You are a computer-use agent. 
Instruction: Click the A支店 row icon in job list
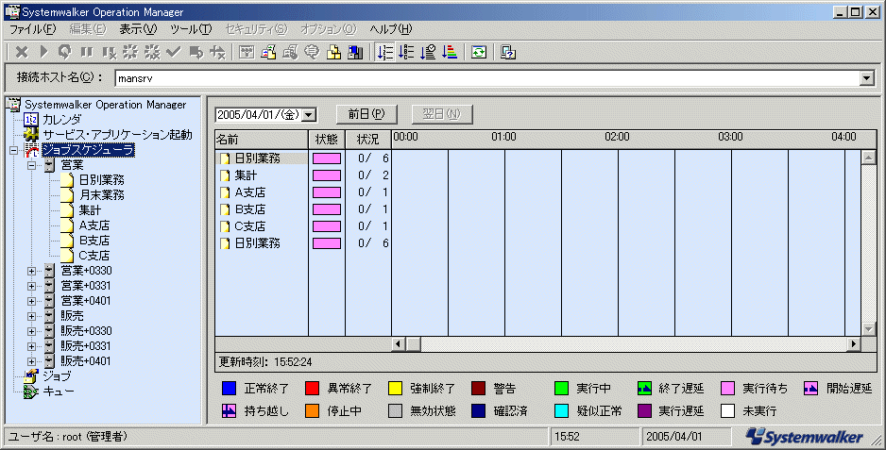point(225,192)
